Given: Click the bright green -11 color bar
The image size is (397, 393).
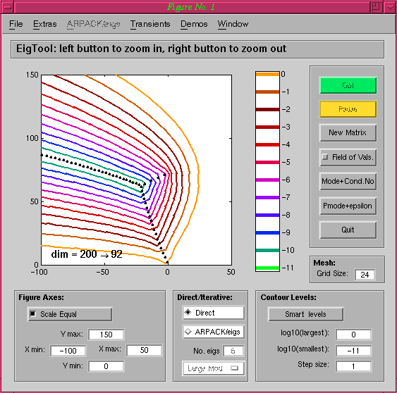Looking at the screenshot, I should (268, 268).
